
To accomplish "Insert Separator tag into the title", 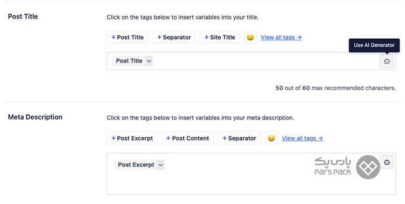I will click(x=174, y=37).
